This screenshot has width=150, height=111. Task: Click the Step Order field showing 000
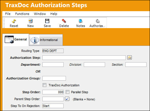53,92
